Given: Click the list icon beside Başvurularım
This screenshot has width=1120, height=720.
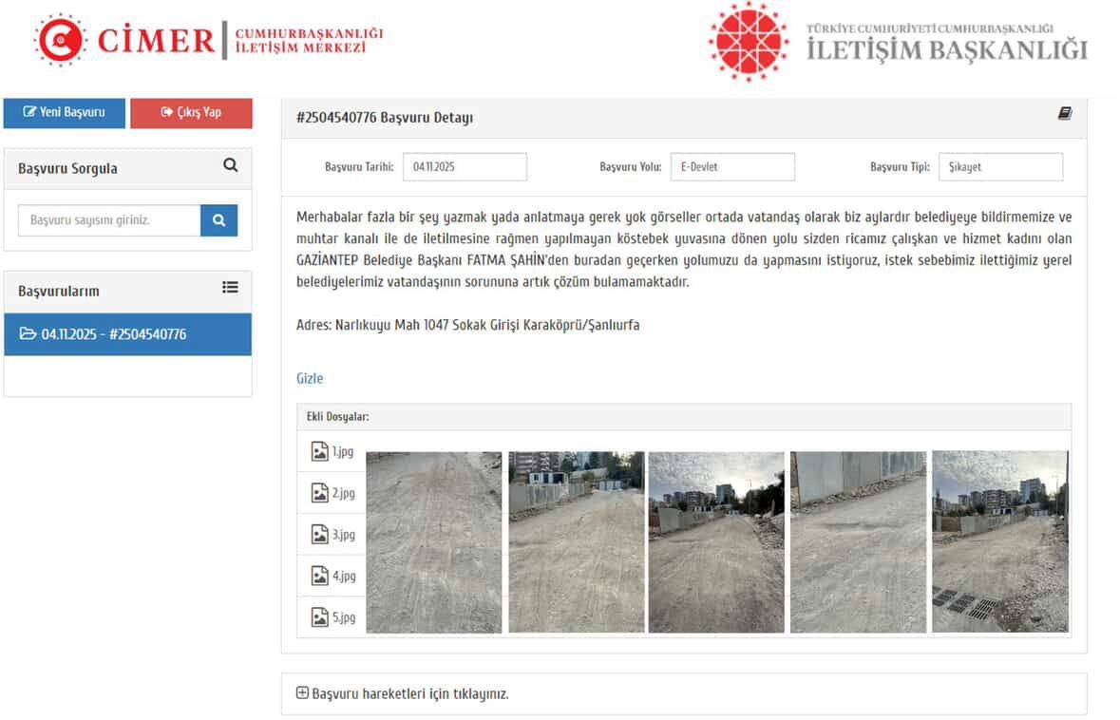Looking at the screenshot, I should [x=230, y=287].
